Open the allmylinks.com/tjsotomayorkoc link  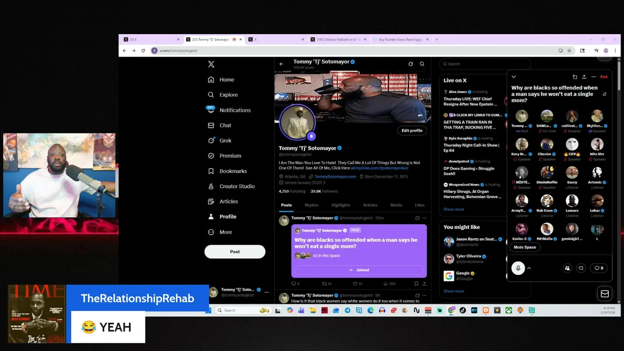(380, 168)
